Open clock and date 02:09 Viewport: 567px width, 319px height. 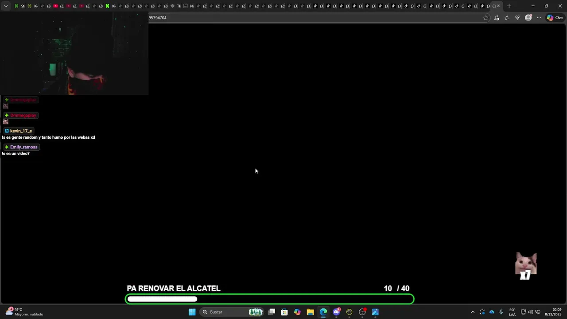tap(553, 312)
